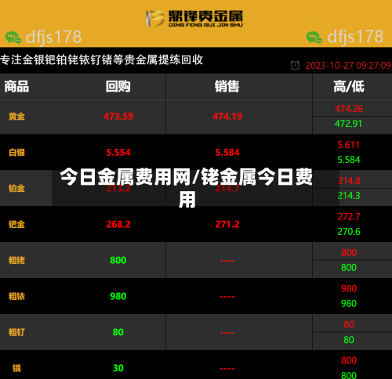Click the green 980 low value in 粗铱 row
The width and height of the screenshot is (392, 379).
349,304
